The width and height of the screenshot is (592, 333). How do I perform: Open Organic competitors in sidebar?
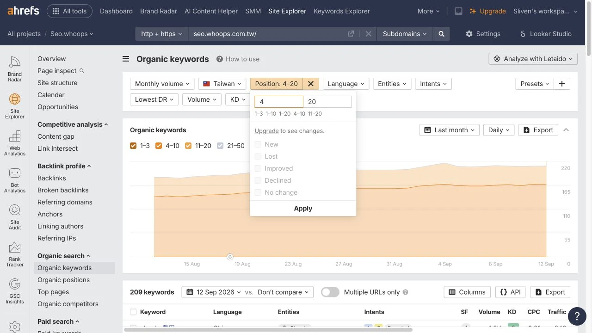[x=68, y=304]
